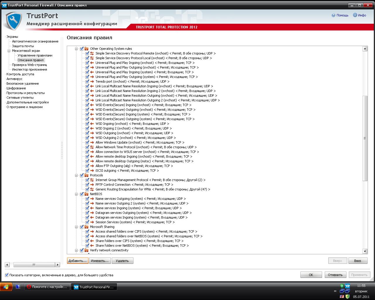Click the category icon next to NetBIOS
This screenshot has height=300, width=375.
tap(86, 194)
